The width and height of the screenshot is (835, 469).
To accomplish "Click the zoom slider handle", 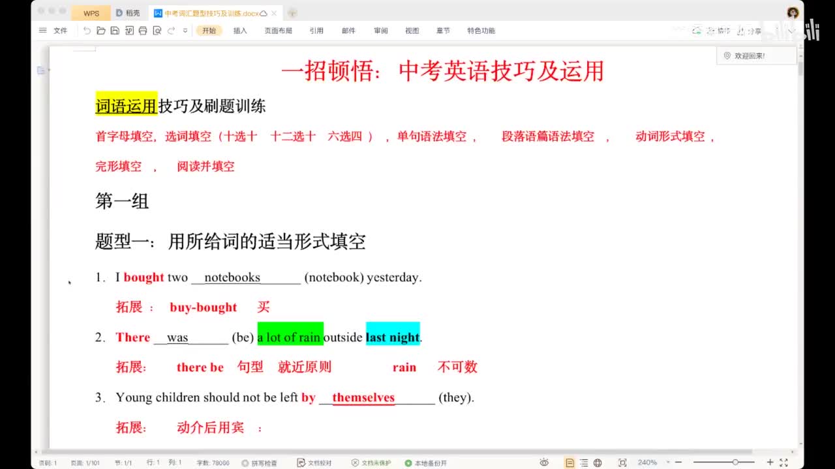I will (735, 462).
